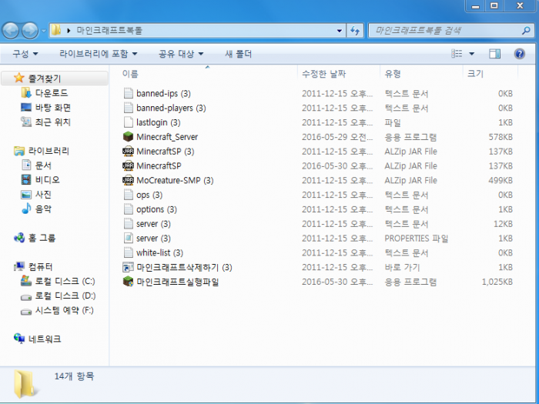
Task: Select the MinecraftSP JAR icon dated 2016-05-30
Action: (x=129, y=165)
